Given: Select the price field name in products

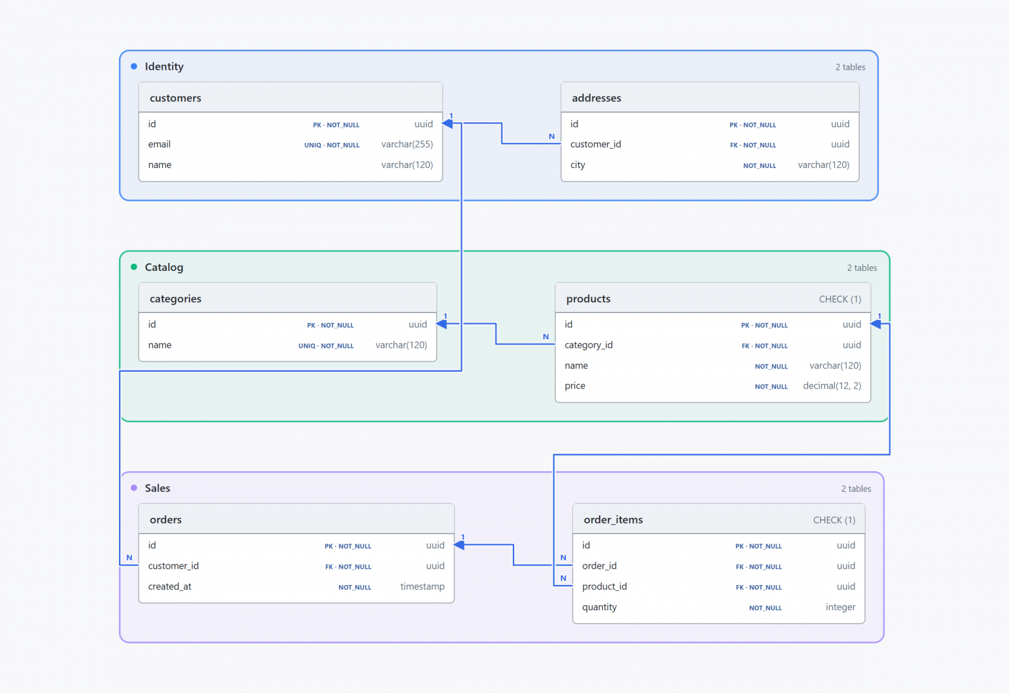Looking at the screenshot, I should tap(575, 386).
